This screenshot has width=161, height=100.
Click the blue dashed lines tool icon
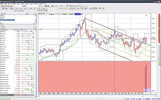click(x=86, y=8)
